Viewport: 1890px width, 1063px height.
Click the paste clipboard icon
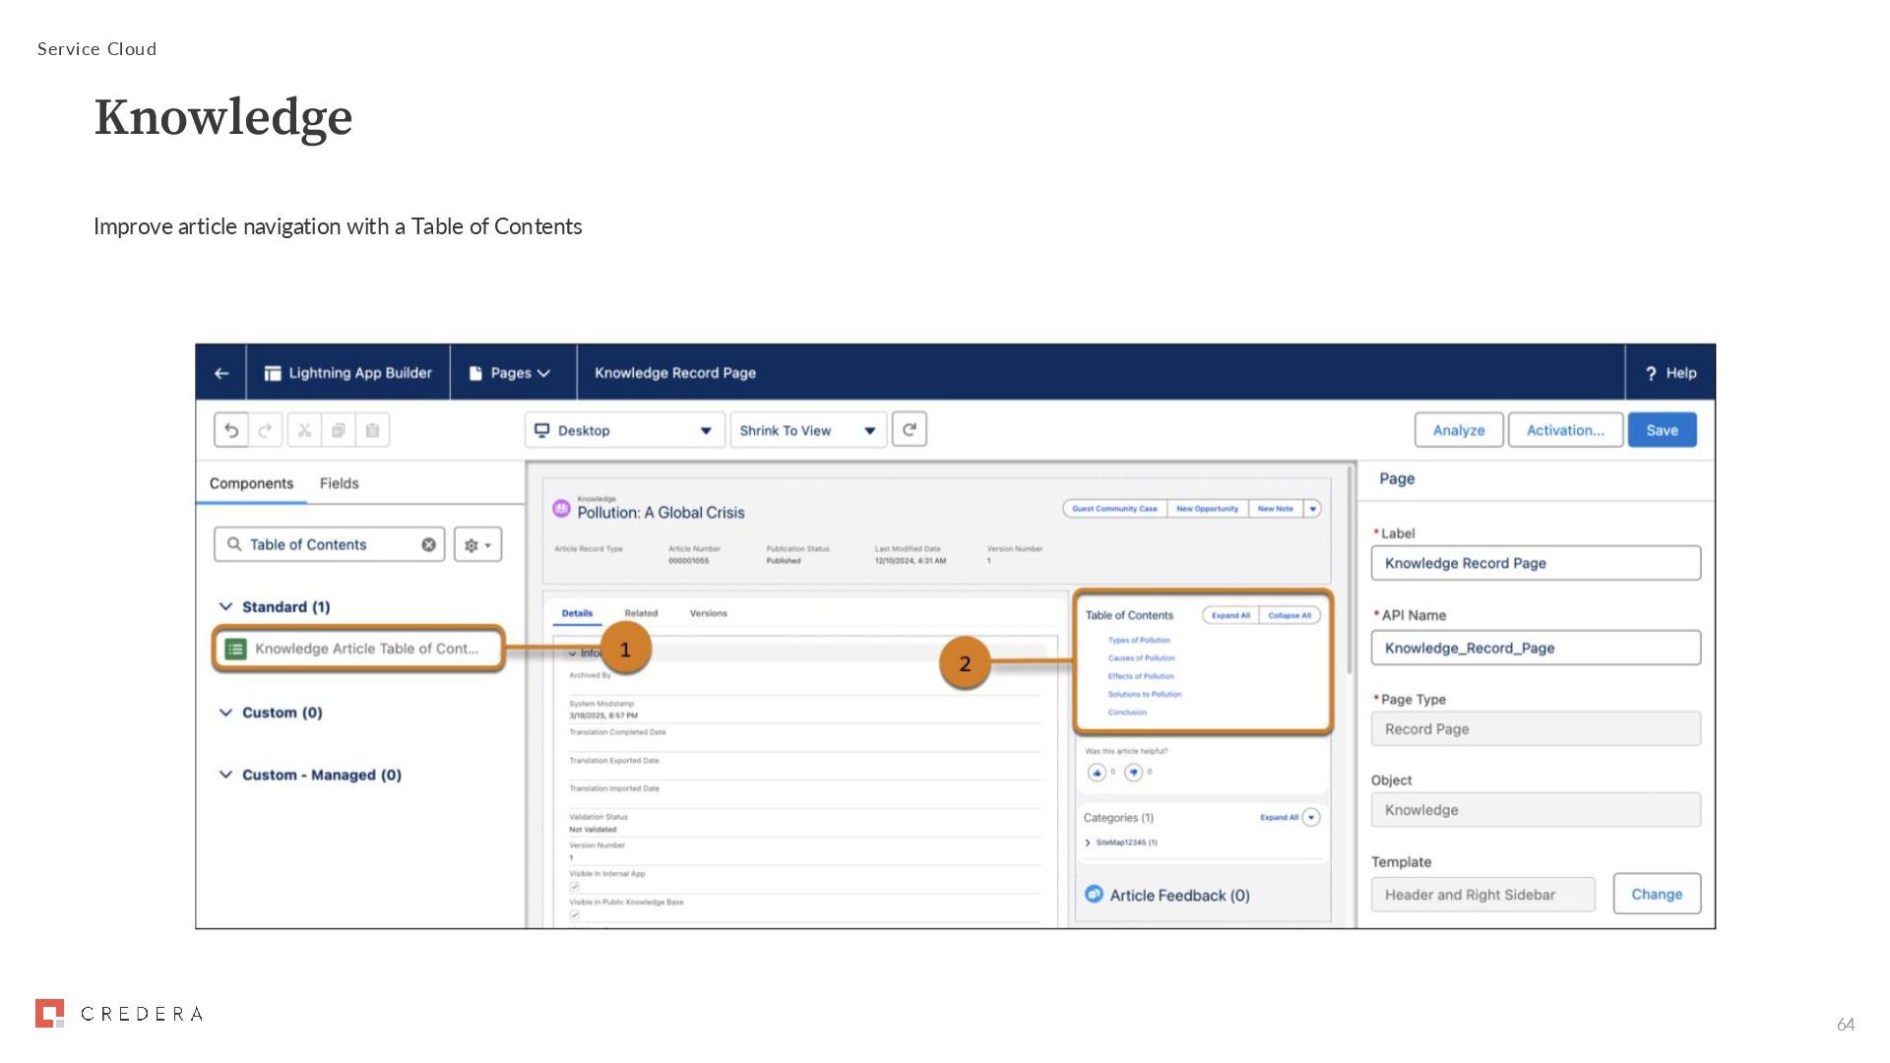click(x=372, y=430)
